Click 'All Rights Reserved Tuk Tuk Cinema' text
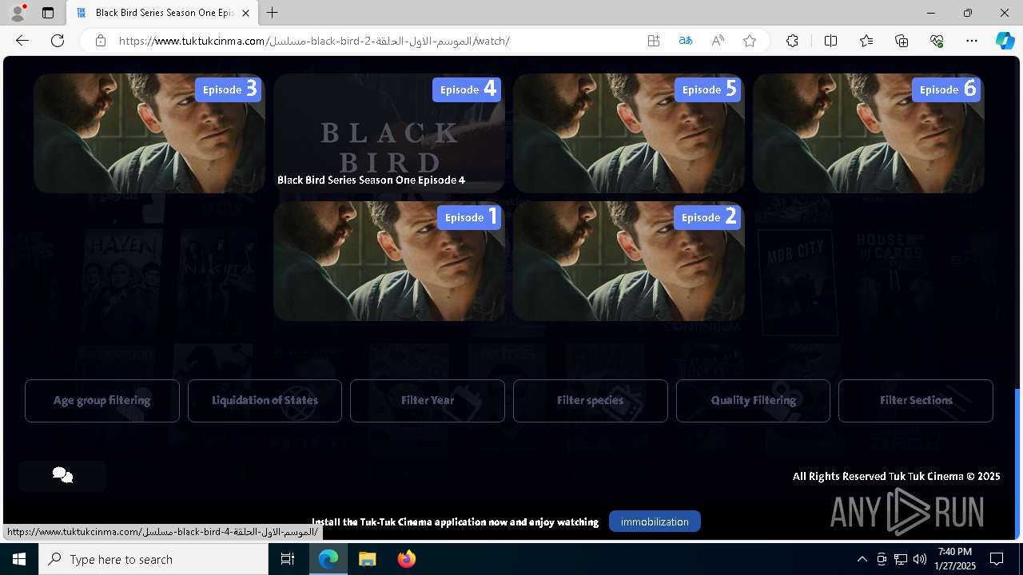The height and width of the screenshot is (575, 1023). [x=896, y=476]
